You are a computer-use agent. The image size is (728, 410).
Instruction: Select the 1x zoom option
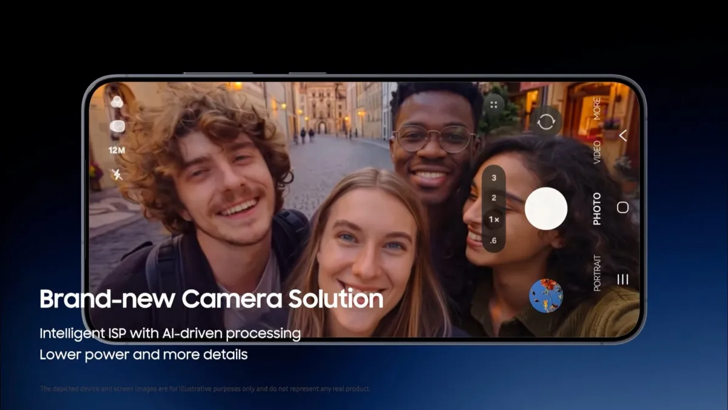click(494, 219)
